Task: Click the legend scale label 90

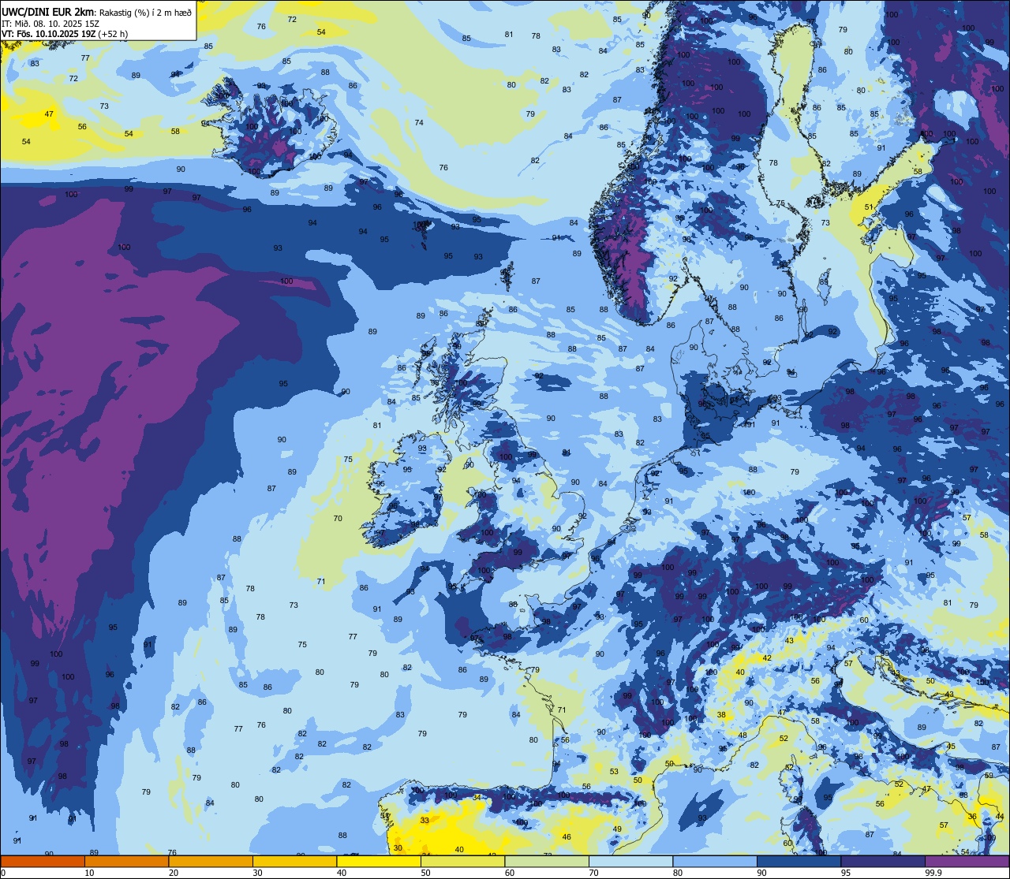Action: click(x=761, y=873)
